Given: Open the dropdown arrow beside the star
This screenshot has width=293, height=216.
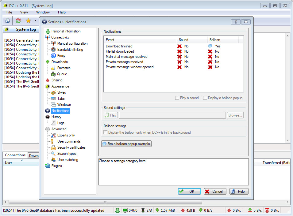Looking at the screenshot, I should coord(35,20).
